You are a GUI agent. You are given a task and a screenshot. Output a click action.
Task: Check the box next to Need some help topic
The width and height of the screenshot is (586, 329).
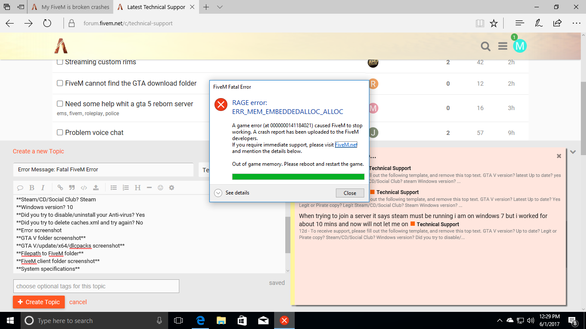60,103
